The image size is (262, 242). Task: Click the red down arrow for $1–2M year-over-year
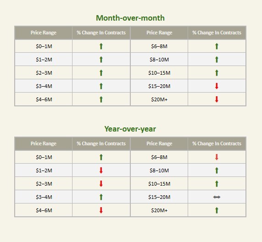click(101, 170)
